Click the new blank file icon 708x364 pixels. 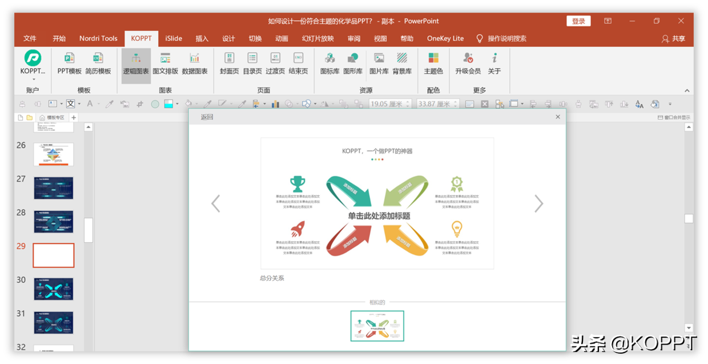(x=21, y=118)
